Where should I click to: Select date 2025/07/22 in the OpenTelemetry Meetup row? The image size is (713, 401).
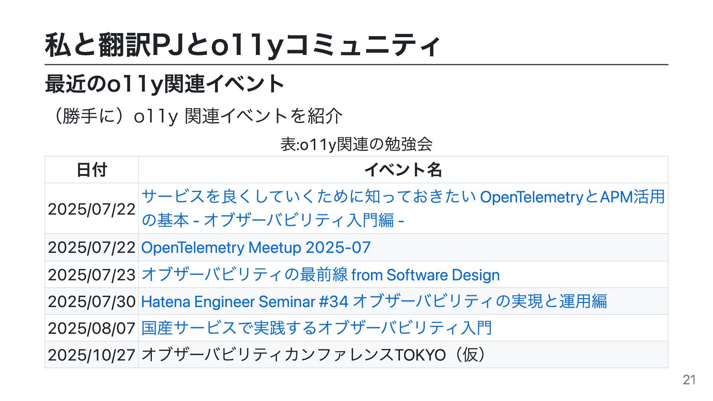pos(92,248)
